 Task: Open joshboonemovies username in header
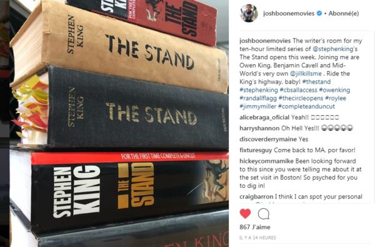pos(289,13)
